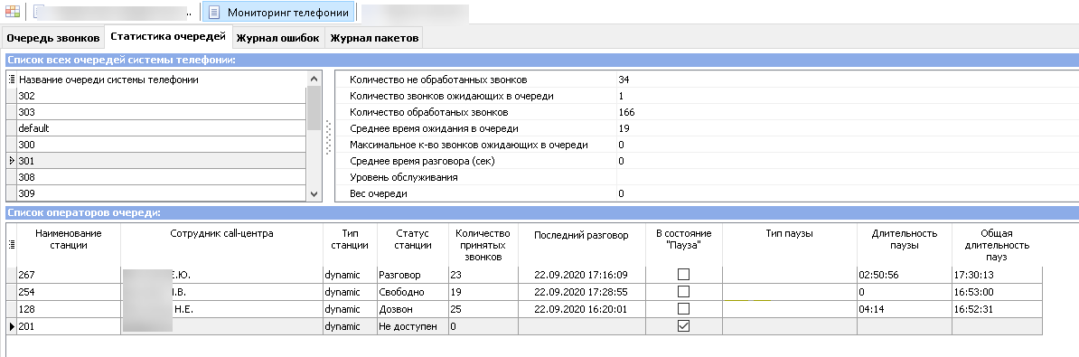Click the Уровень обслуживания row
1079x357 pixels.
click(x=708, y=177)
